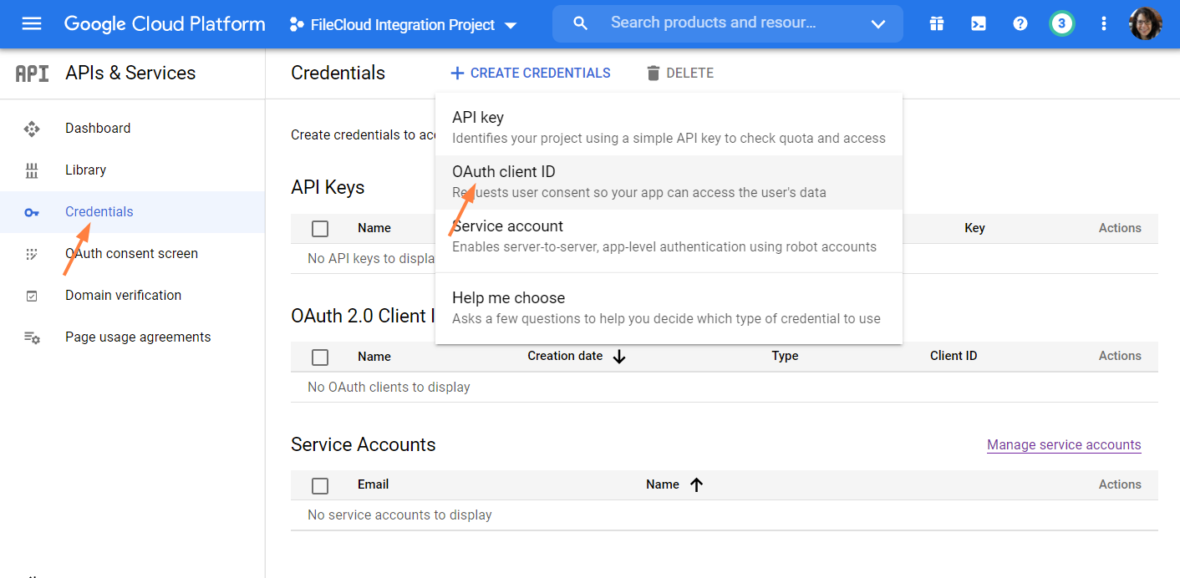Tick the OAuth 2.0 Client table checkbox
Viewport: 1180px width, 578px height.
click(x=320, y=357)
